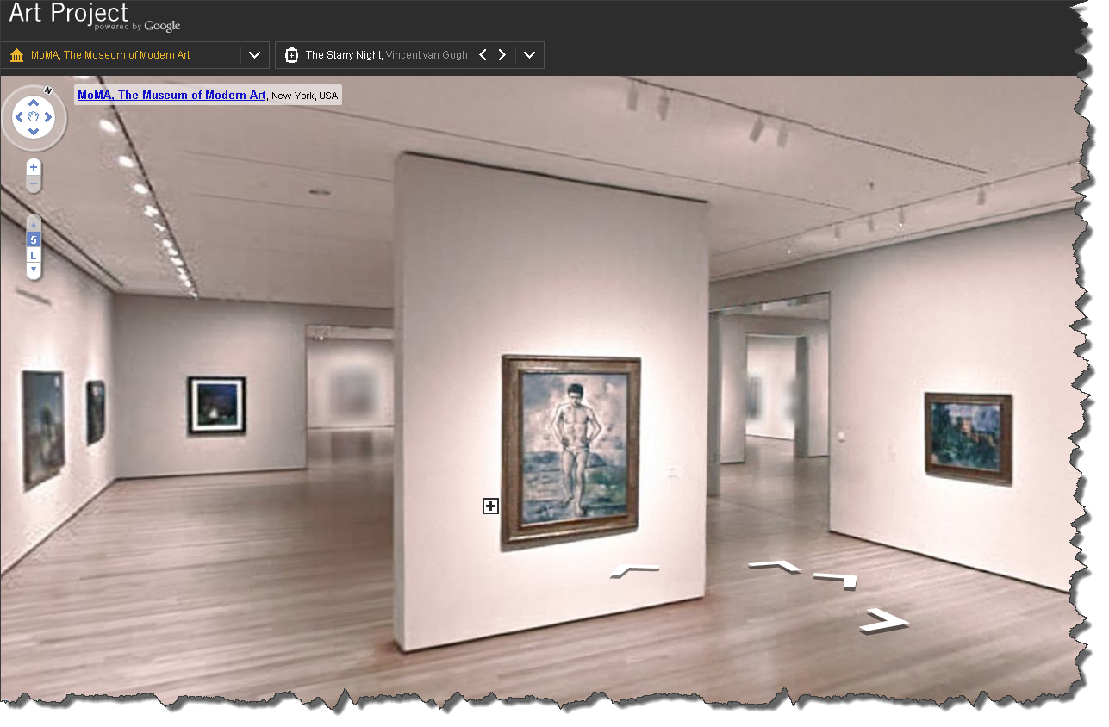Viewport: 1109px width, 727px height.
Task: Pan left using the navigation wheel arrow
Action: (x=21, y=116)
